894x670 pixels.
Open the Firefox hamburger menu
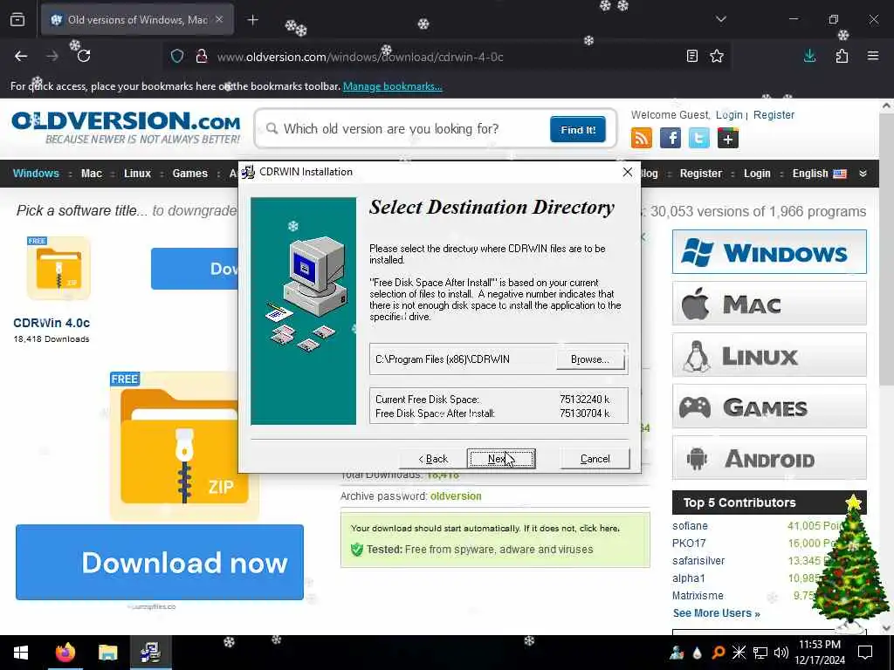[x=873, y=56]
